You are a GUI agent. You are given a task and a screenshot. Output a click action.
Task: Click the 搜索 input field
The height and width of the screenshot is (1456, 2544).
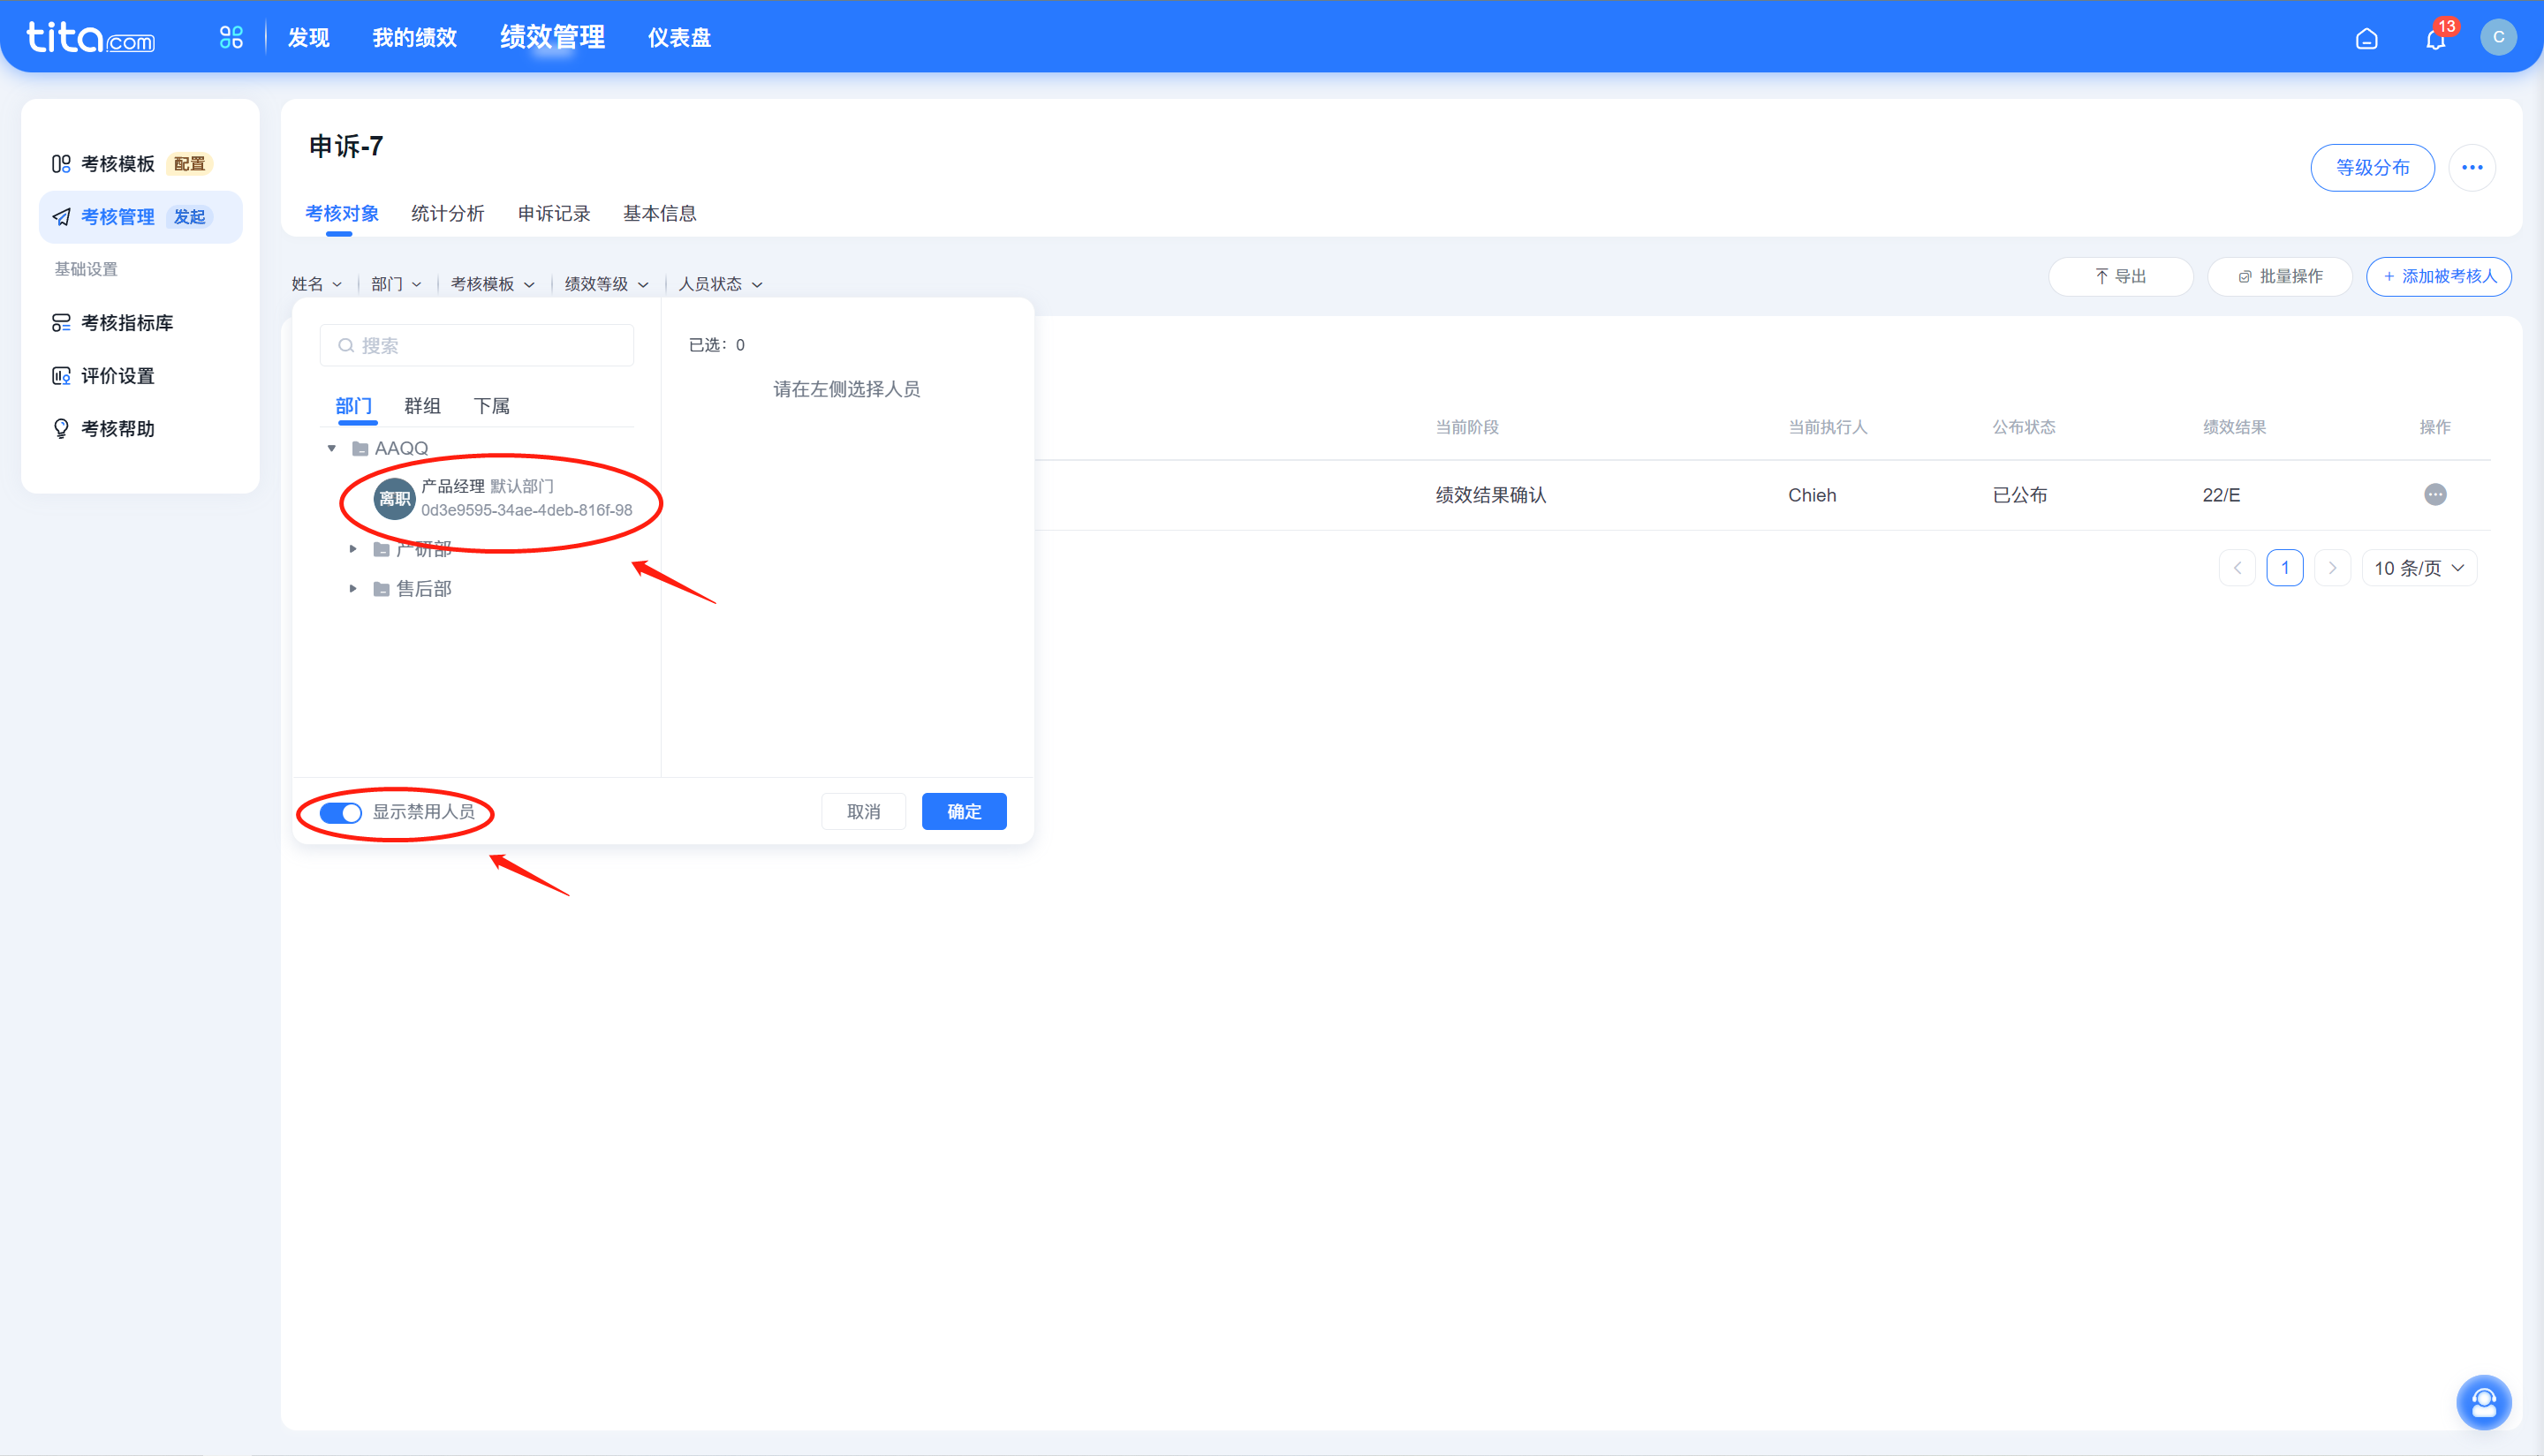(x=477, y=346)
